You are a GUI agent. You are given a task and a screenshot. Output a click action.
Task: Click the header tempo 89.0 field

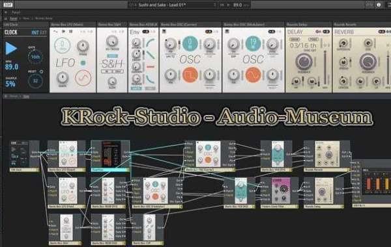pos(237,5)
